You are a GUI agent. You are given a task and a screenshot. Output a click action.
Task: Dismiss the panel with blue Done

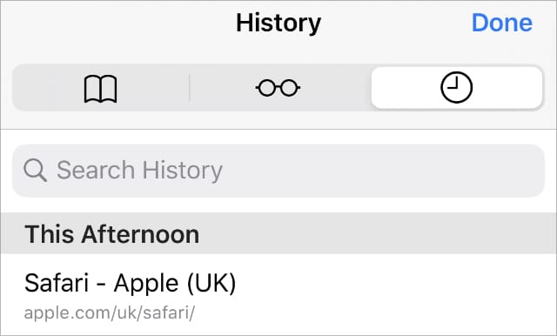coord(501,23)
